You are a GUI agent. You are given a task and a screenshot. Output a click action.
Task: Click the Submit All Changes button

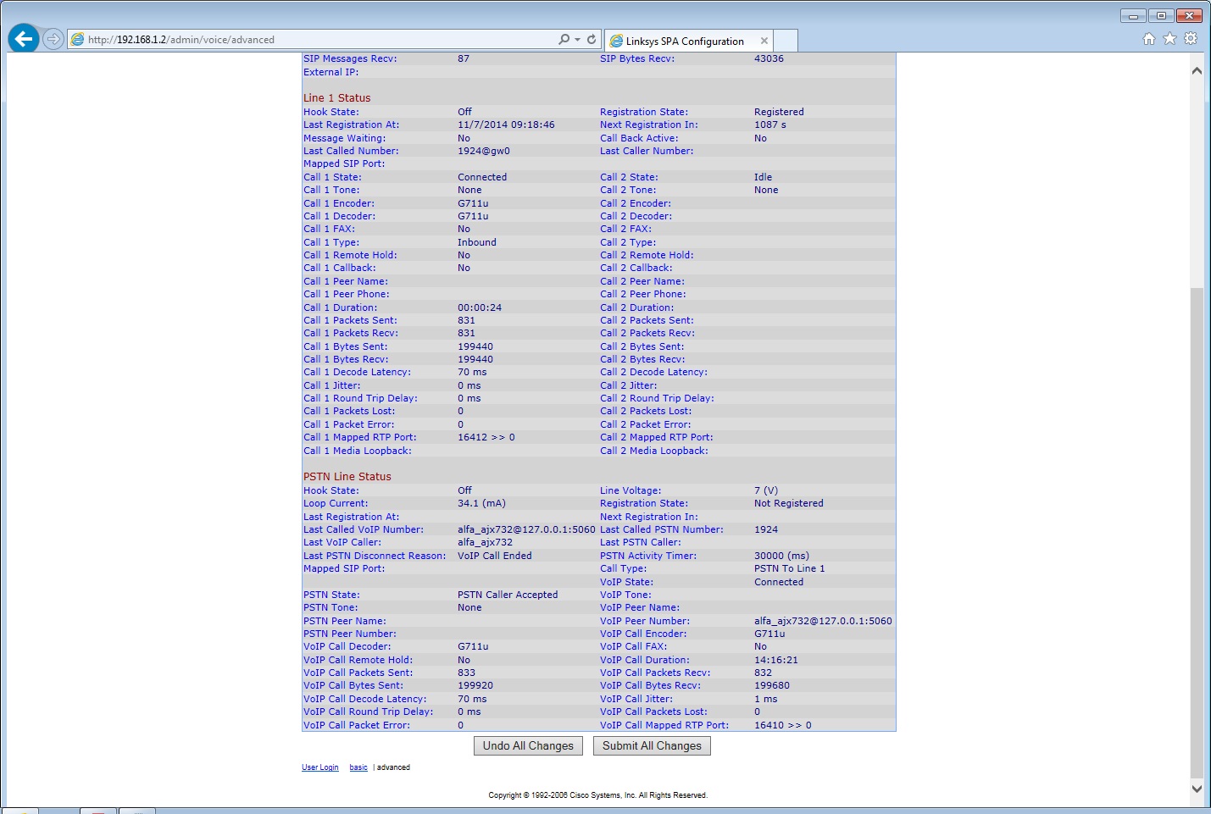pyautogui.click(x=652, y=745)
